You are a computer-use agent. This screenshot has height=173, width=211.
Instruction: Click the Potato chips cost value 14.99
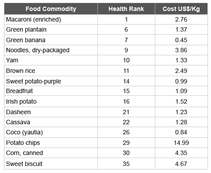tap(181, 143)
